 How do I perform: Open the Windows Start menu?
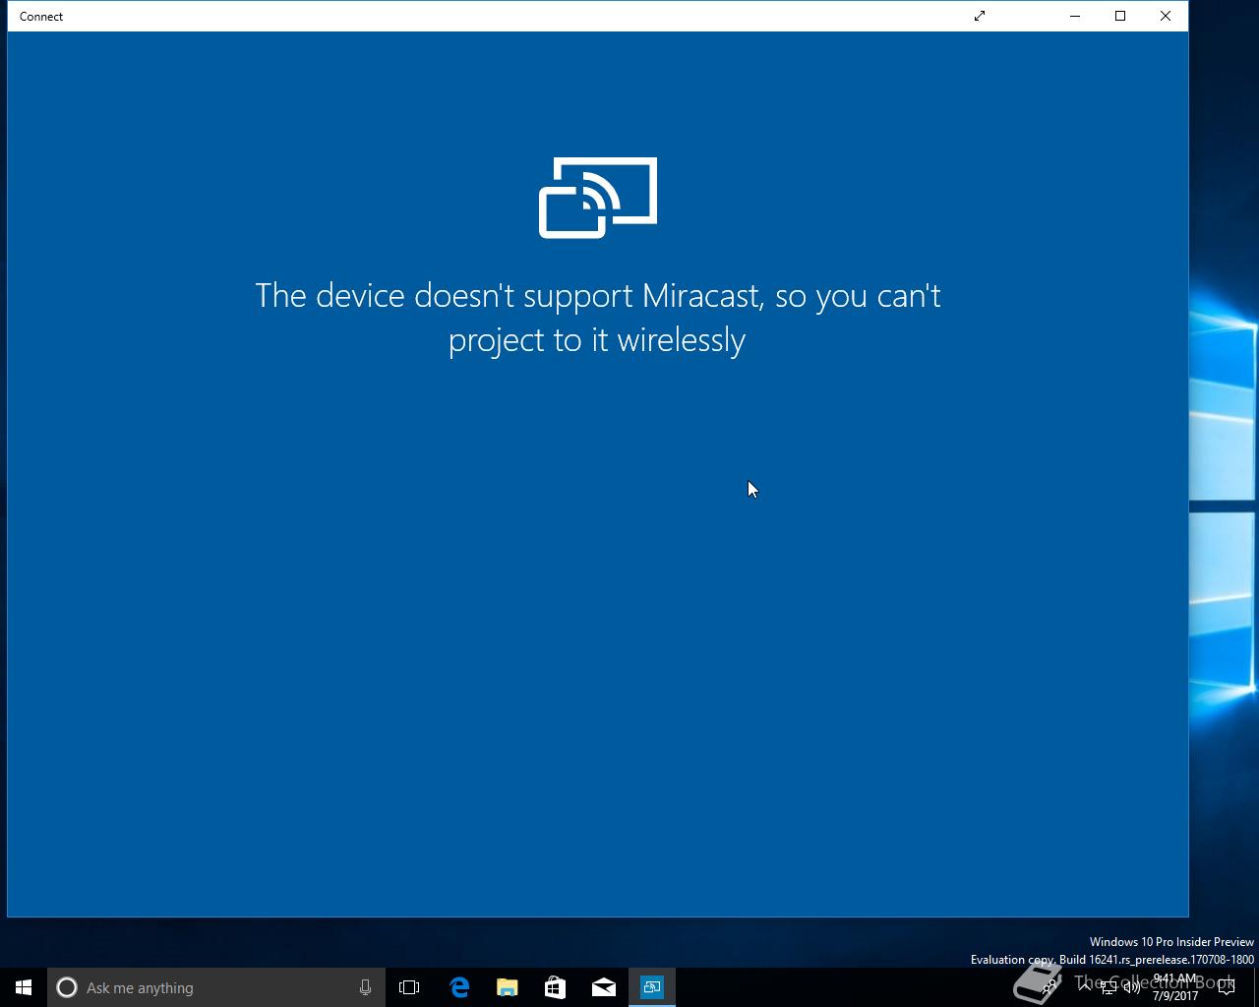point(24,987)
